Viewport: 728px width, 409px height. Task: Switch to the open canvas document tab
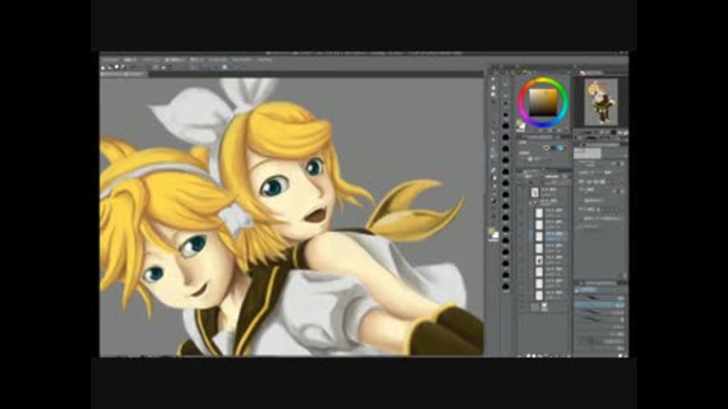click(x=123, y=73)
